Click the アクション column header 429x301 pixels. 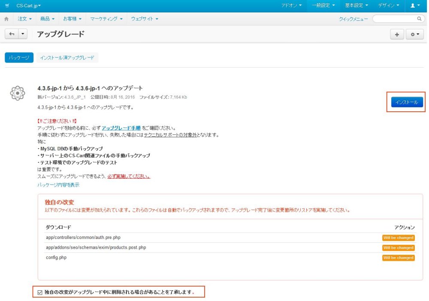(x=405, y=227)
